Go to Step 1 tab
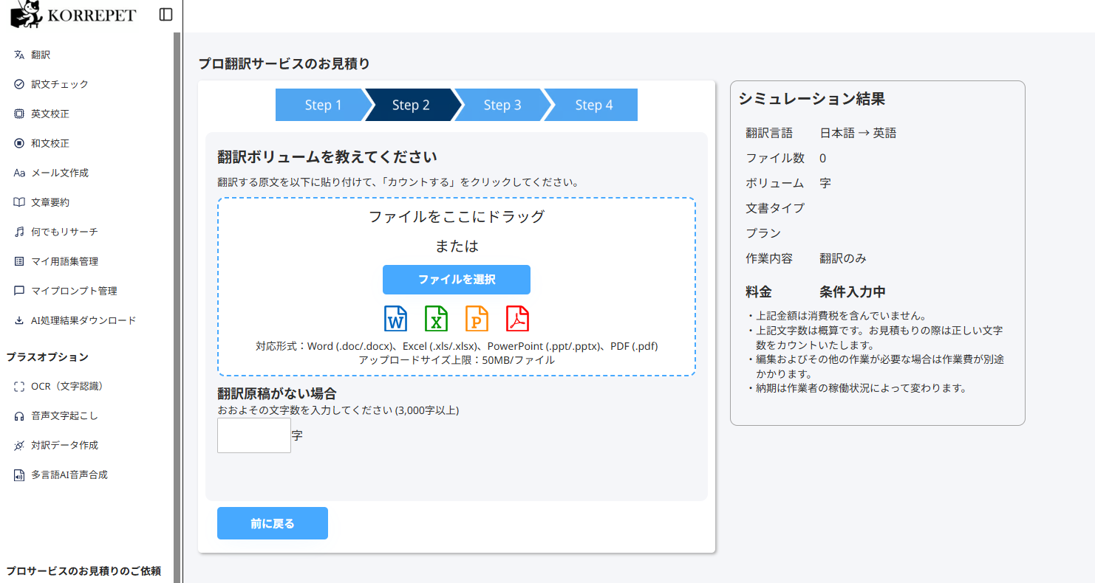 tap(323, 105)
